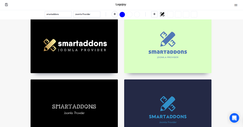Click 'SMARTADDONS' serif text on black card
The width and height of the screenshot is (243, 127).
coord(74,106)
